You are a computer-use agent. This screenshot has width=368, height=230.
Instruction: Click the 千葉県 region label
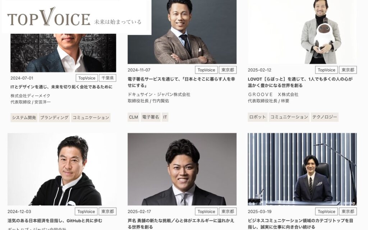click(x=107, y=78)
